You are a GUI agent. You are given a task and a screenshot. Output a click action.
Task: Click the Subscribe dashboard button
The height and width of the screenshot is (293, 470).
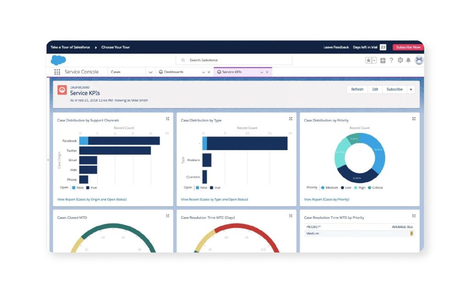[394, 89]
